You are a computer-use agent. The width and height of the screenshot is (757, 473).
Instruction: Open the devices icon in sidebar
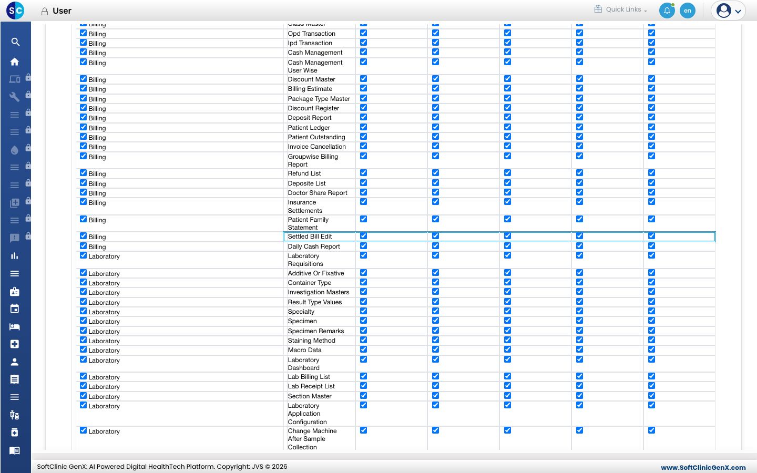click(x=15, y=79)
